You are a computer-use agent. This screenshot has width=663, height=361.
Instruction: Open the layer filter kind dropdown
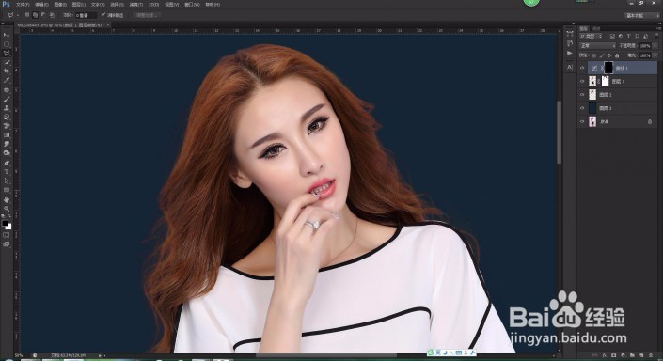[x=592, y=37]
